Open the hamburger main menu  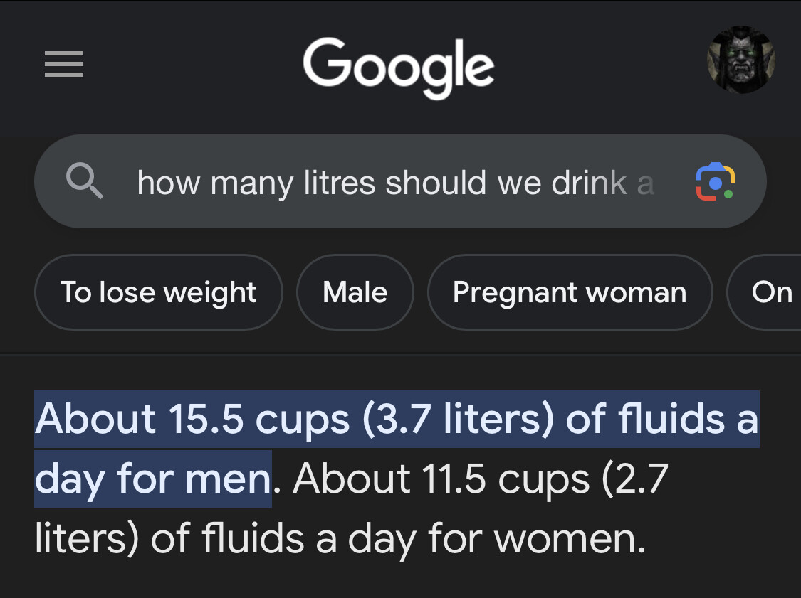coord(64,64)
